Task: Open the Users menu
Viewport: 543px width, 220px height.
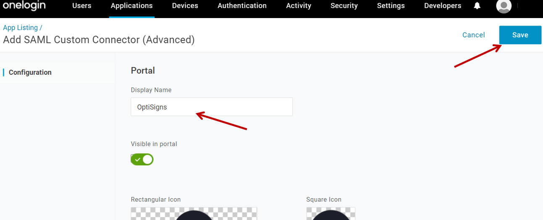Action: (x=81, y=6)
